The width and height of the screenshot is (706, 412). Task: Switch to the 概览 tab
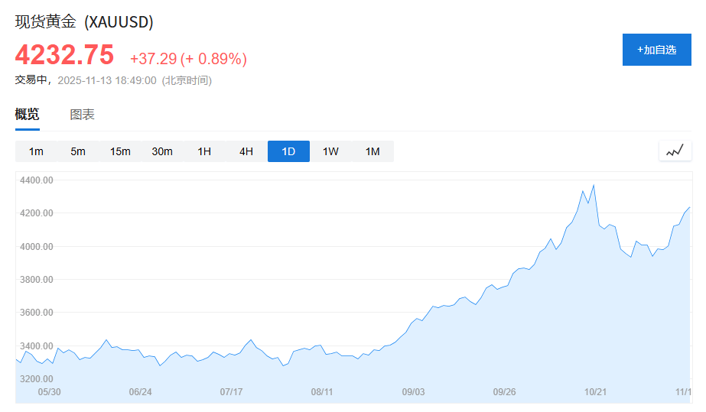(x=28, y=115)
